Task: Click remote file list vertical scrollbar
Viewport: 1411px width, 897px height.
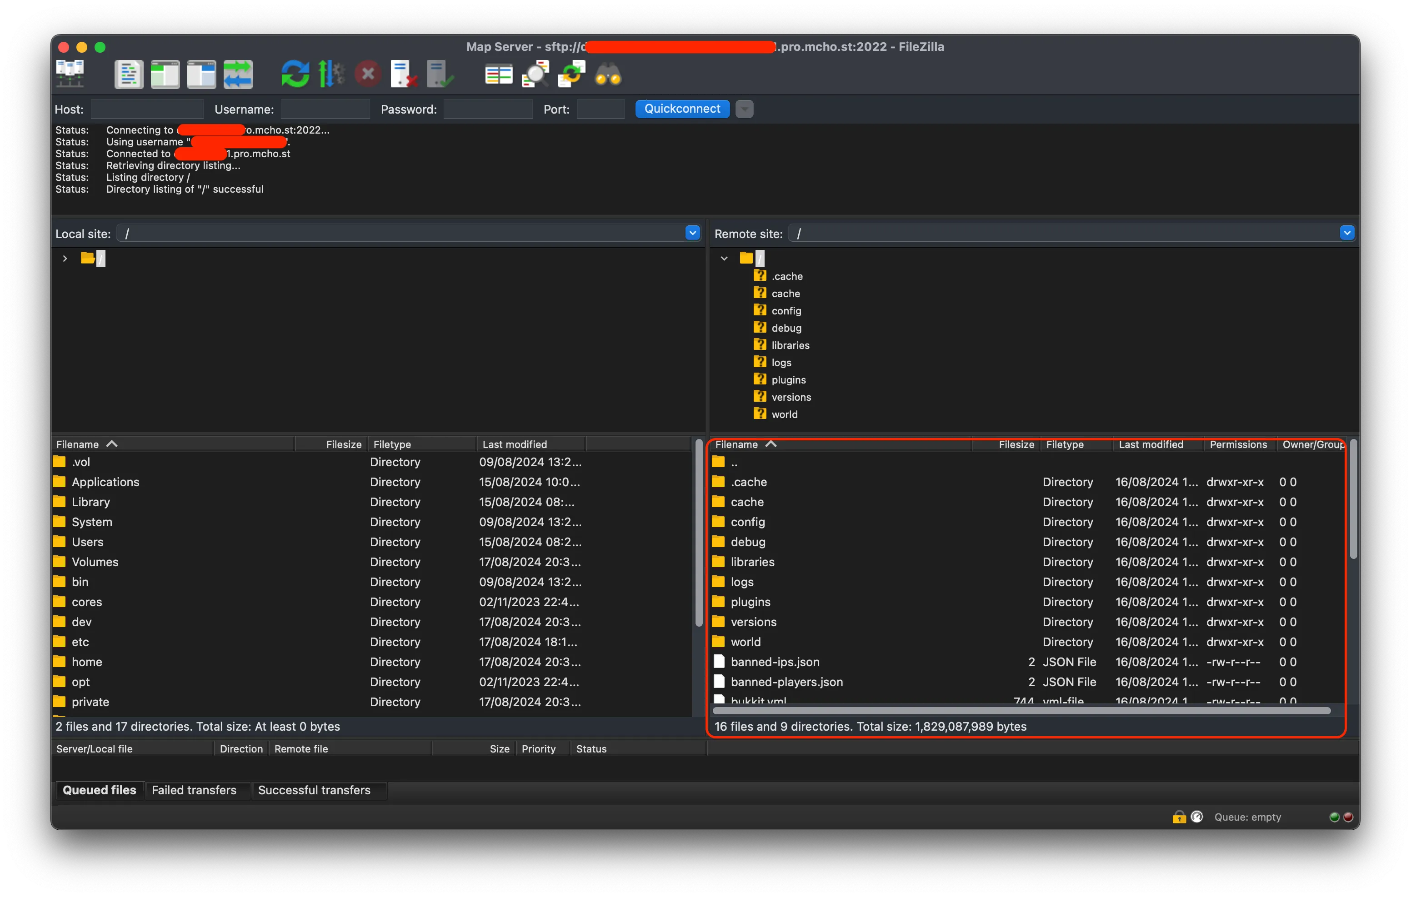Action: tap(1353, 498)
